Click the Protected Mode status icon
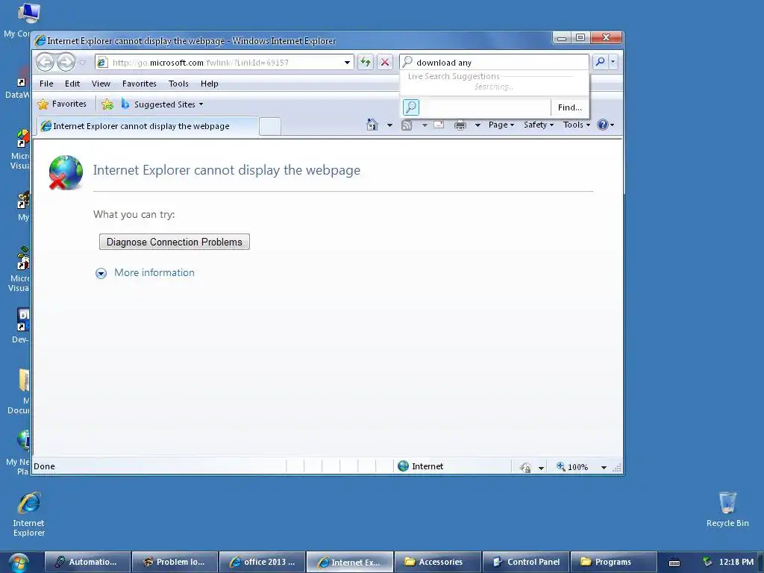The image size is (764, 573). [525, 467]
